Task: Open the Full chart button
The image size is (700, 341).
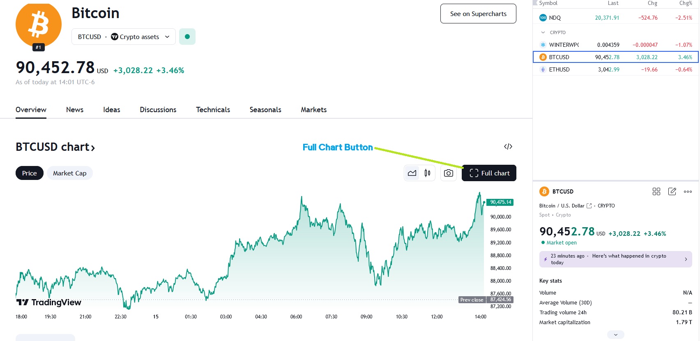Action: 489,173
